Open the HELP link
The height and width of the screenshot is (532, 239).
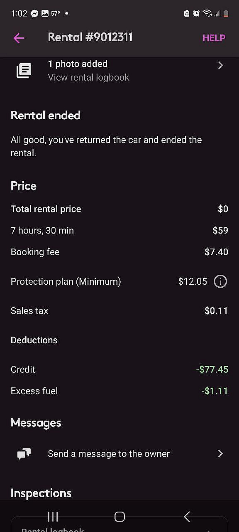(214, 38)
